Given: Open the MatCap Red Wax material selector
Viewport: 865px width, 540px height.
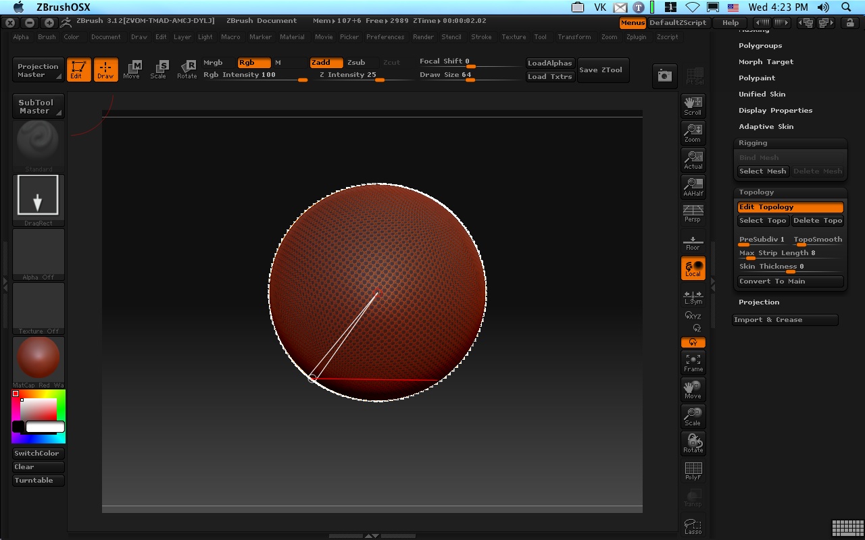Looking at the screenshot, I should 39,362.
